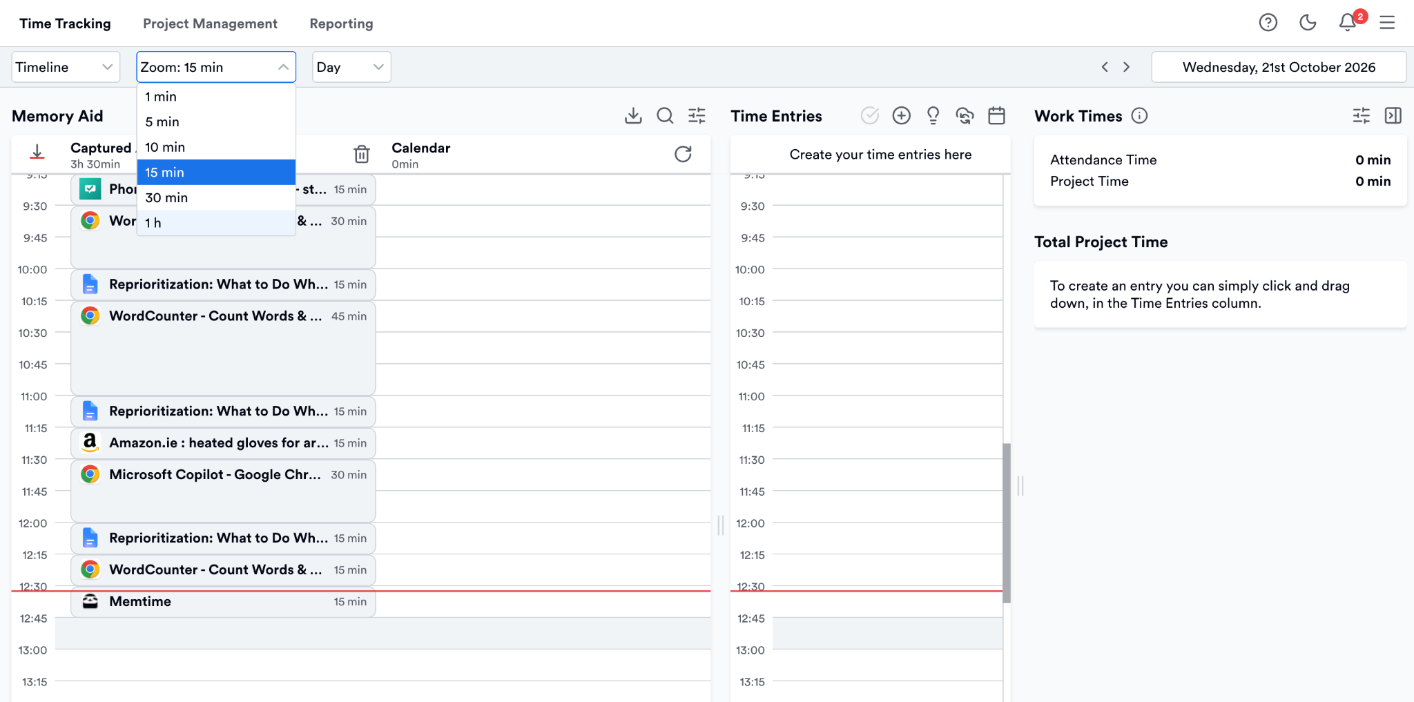The image size is (1414, 702).
Task: Go to Time Tracking tab
Action: (x=65, y=23)
